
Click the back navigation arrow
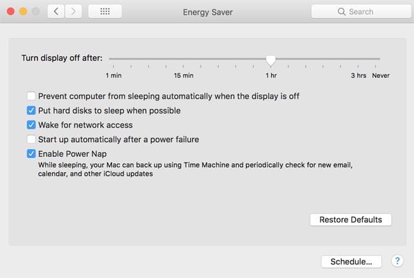coord(56,12)
